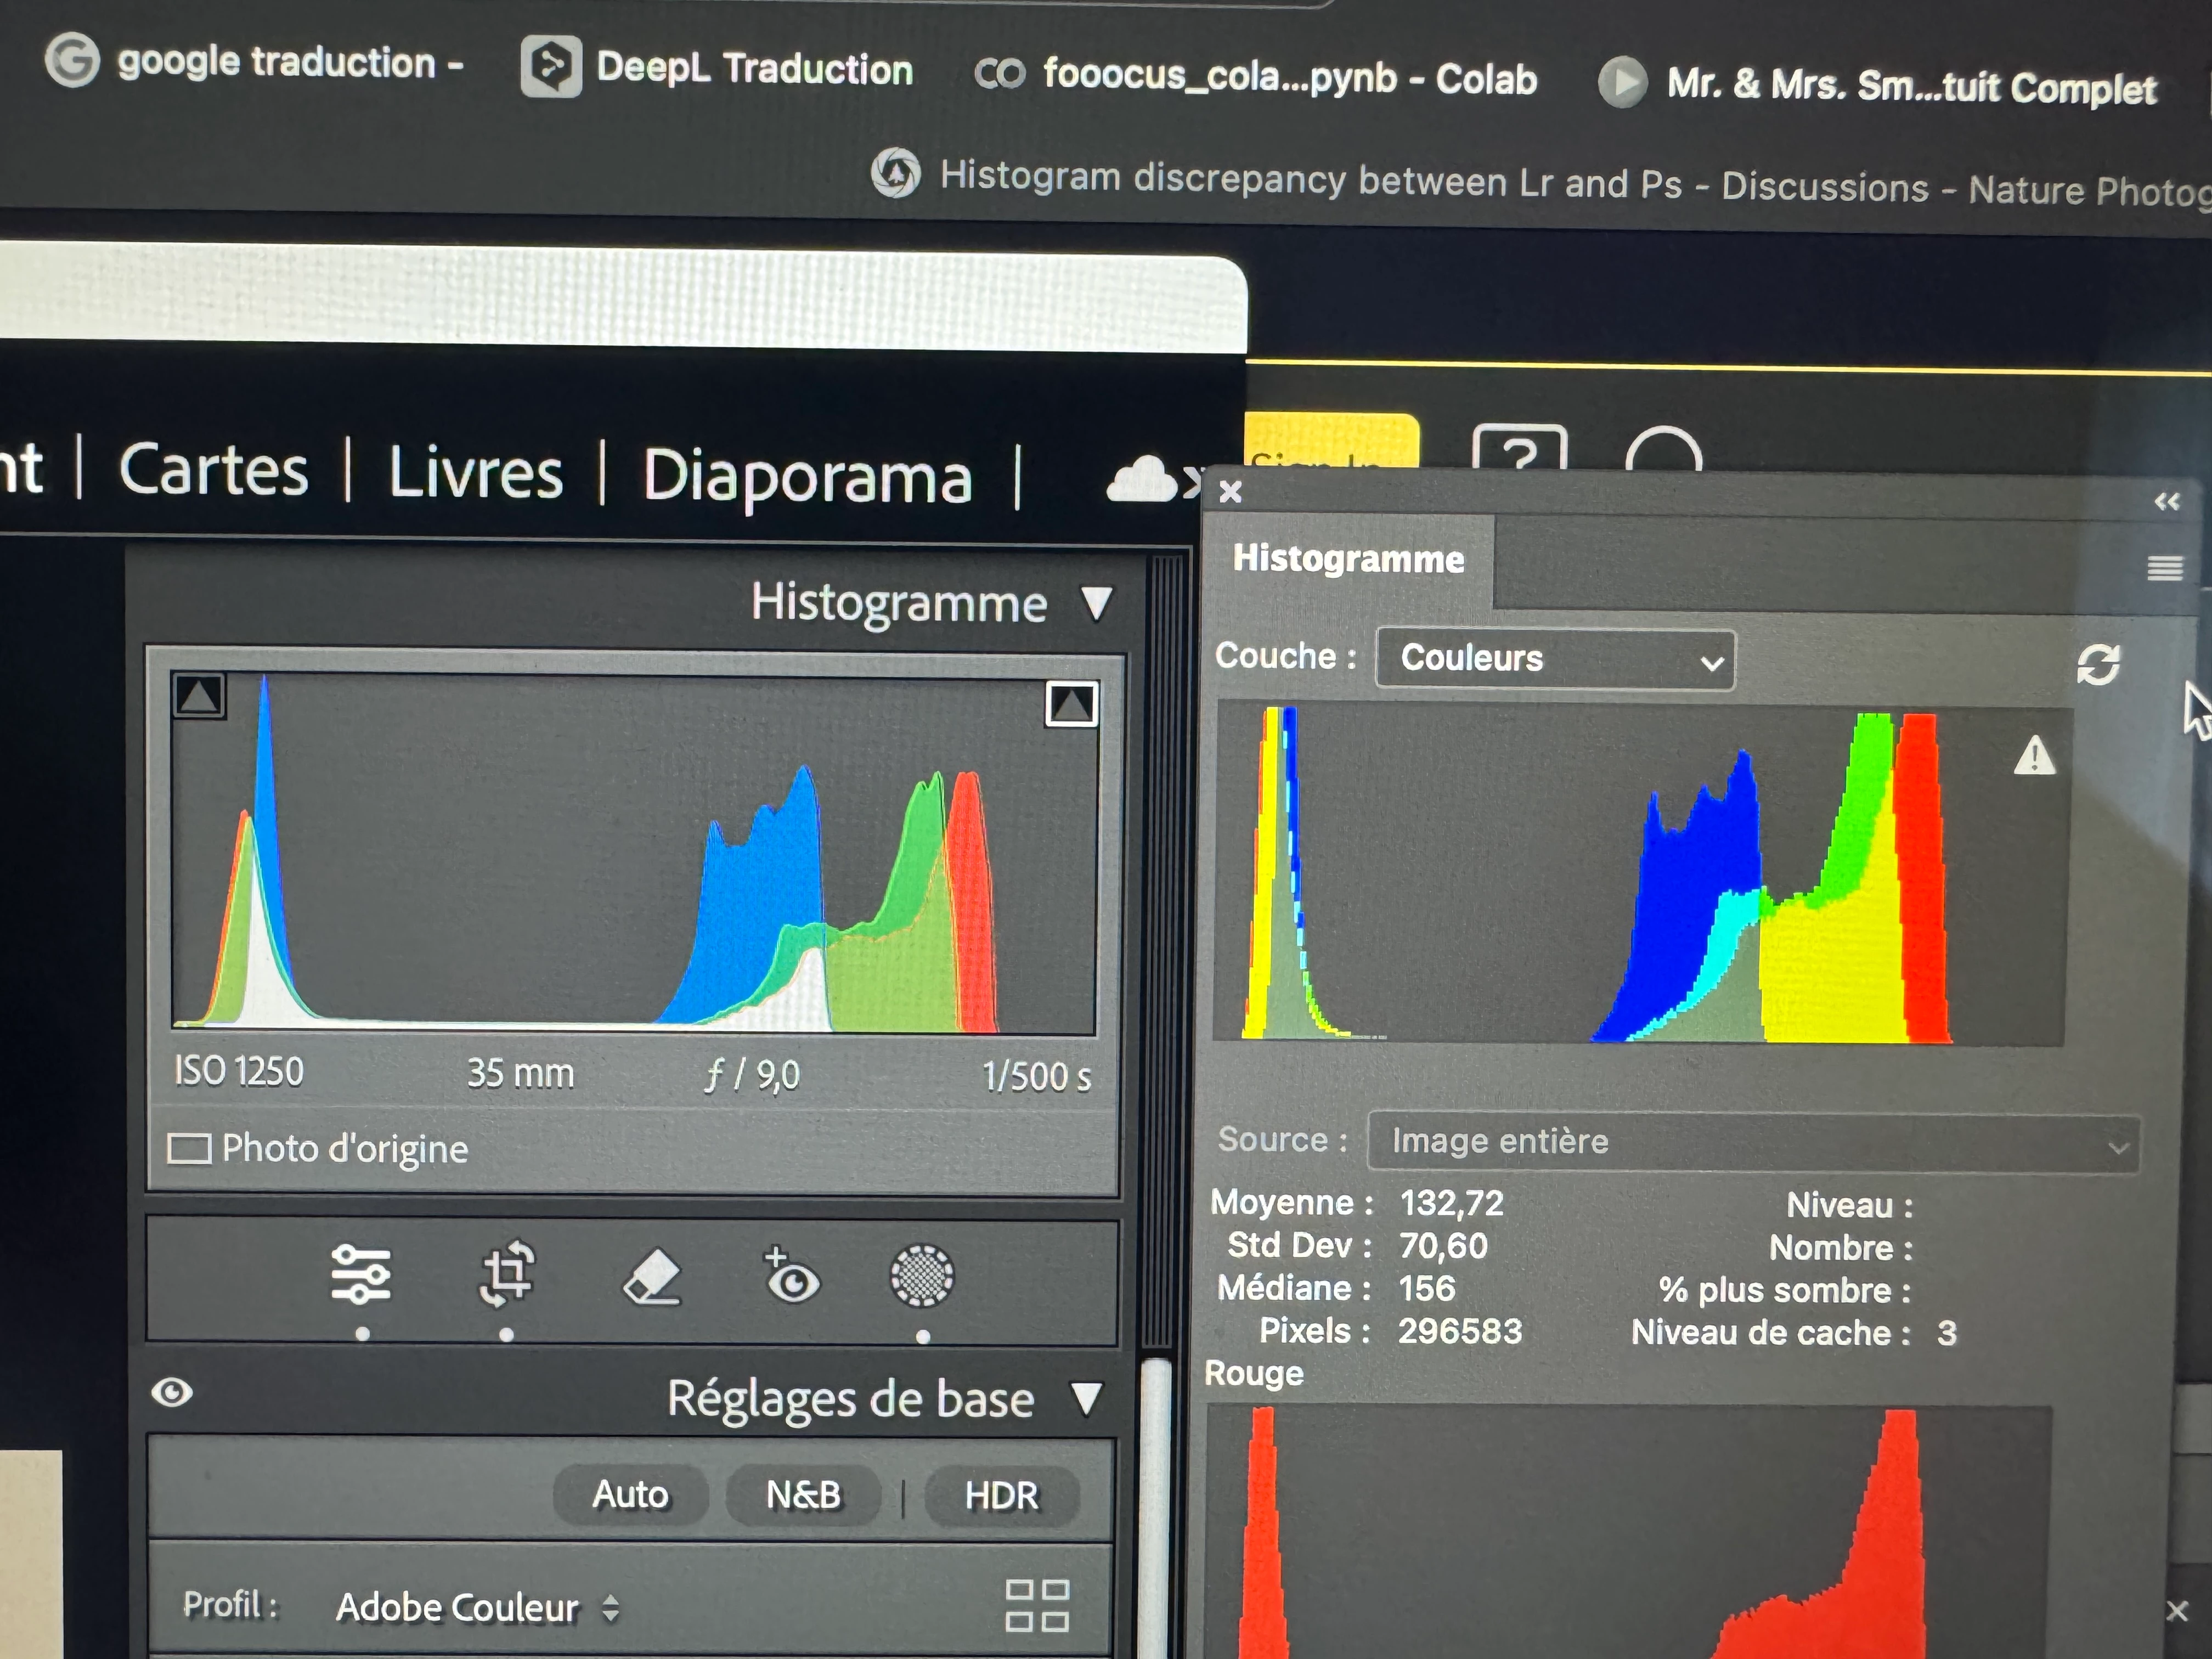The height and width of the screenshot is (1659, 2212).
Task: Check the Photo d'origine checkbox
Action: (x=189, y=1148)
